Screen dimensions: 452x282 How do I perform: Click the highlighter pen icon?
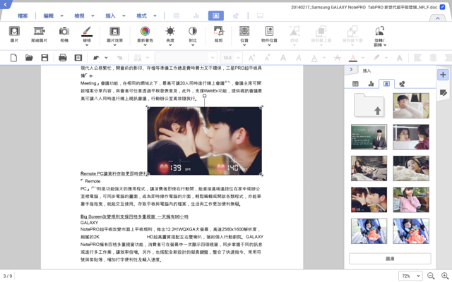coord(376,58)
